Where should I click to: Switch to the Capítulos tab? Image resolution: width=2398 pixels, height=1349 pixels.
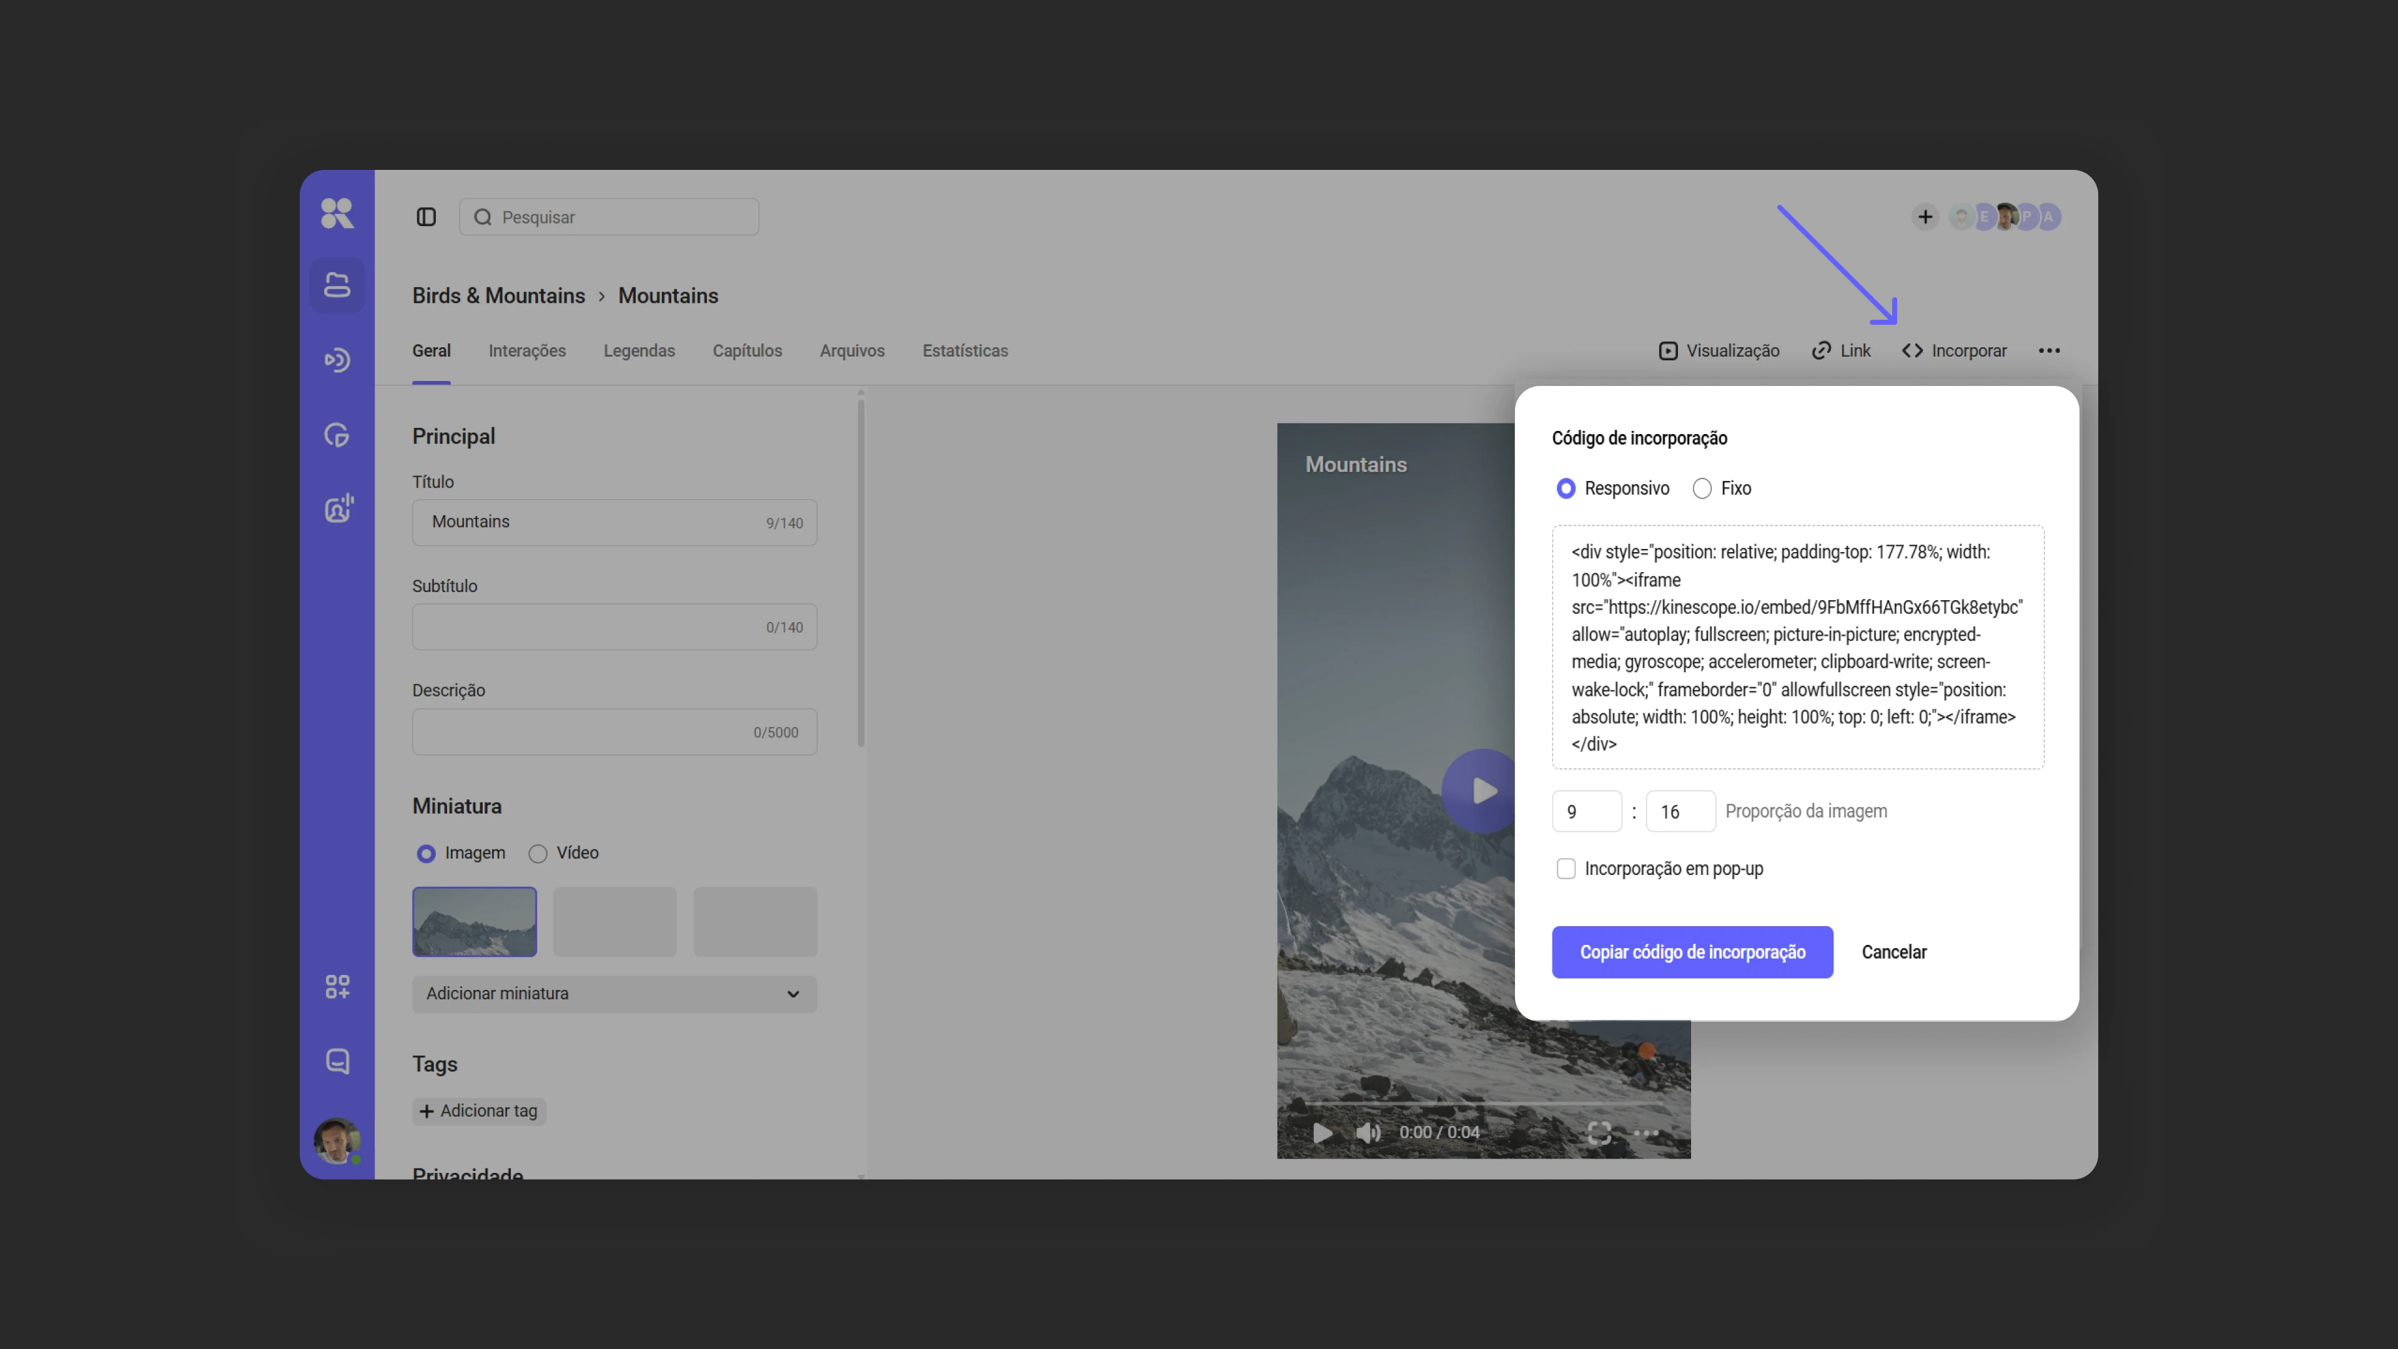(747, 351)
